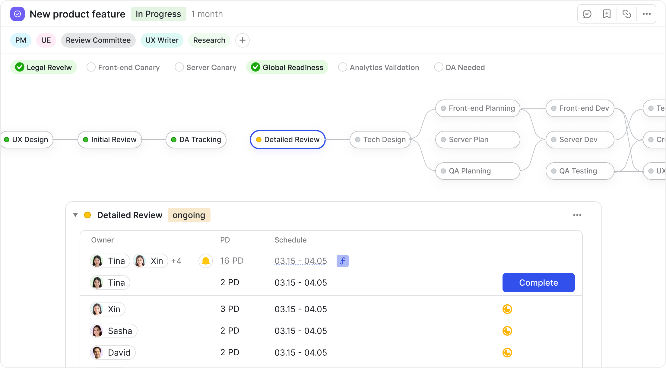Select the Tech Design node in the flow

(x=380, y=139)
